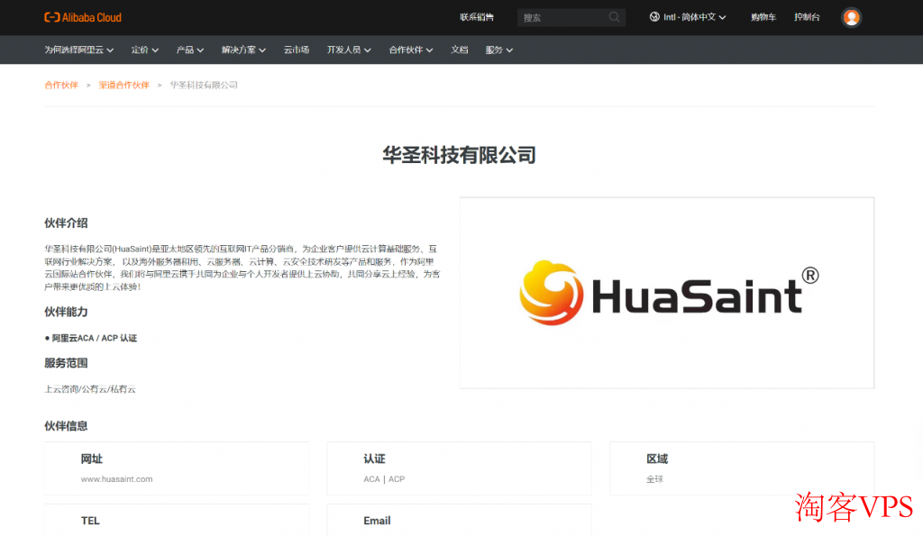Expand the 开发人员 menu
Image resolution: width=923 pixels, height=536 pixels.
click(349, 50)
